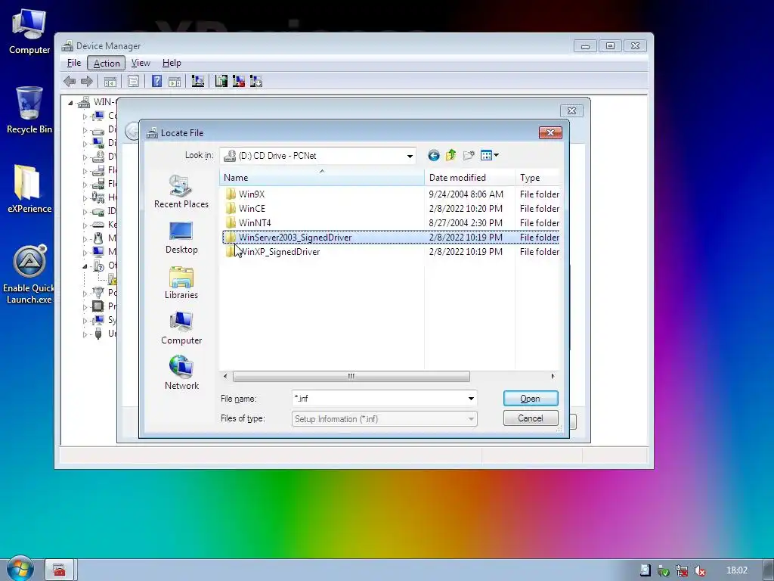Expand the Sy (System devices) node in tree
This screenshot has width=774, height=581.
pos(85,320)
